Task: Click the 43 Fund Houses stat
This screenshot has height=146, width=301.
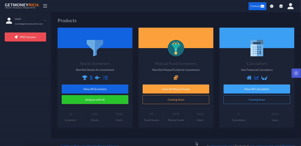Action: (152, 117)
